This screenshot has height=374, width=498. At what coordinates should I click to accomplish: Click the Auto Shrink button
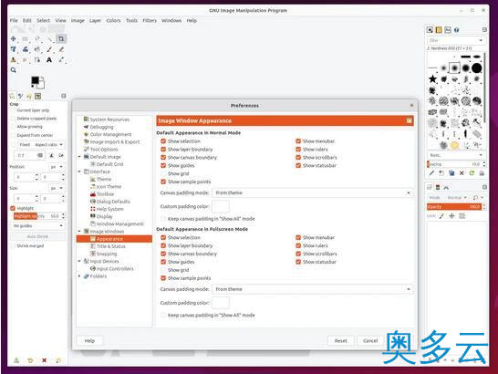pos(37,236)
